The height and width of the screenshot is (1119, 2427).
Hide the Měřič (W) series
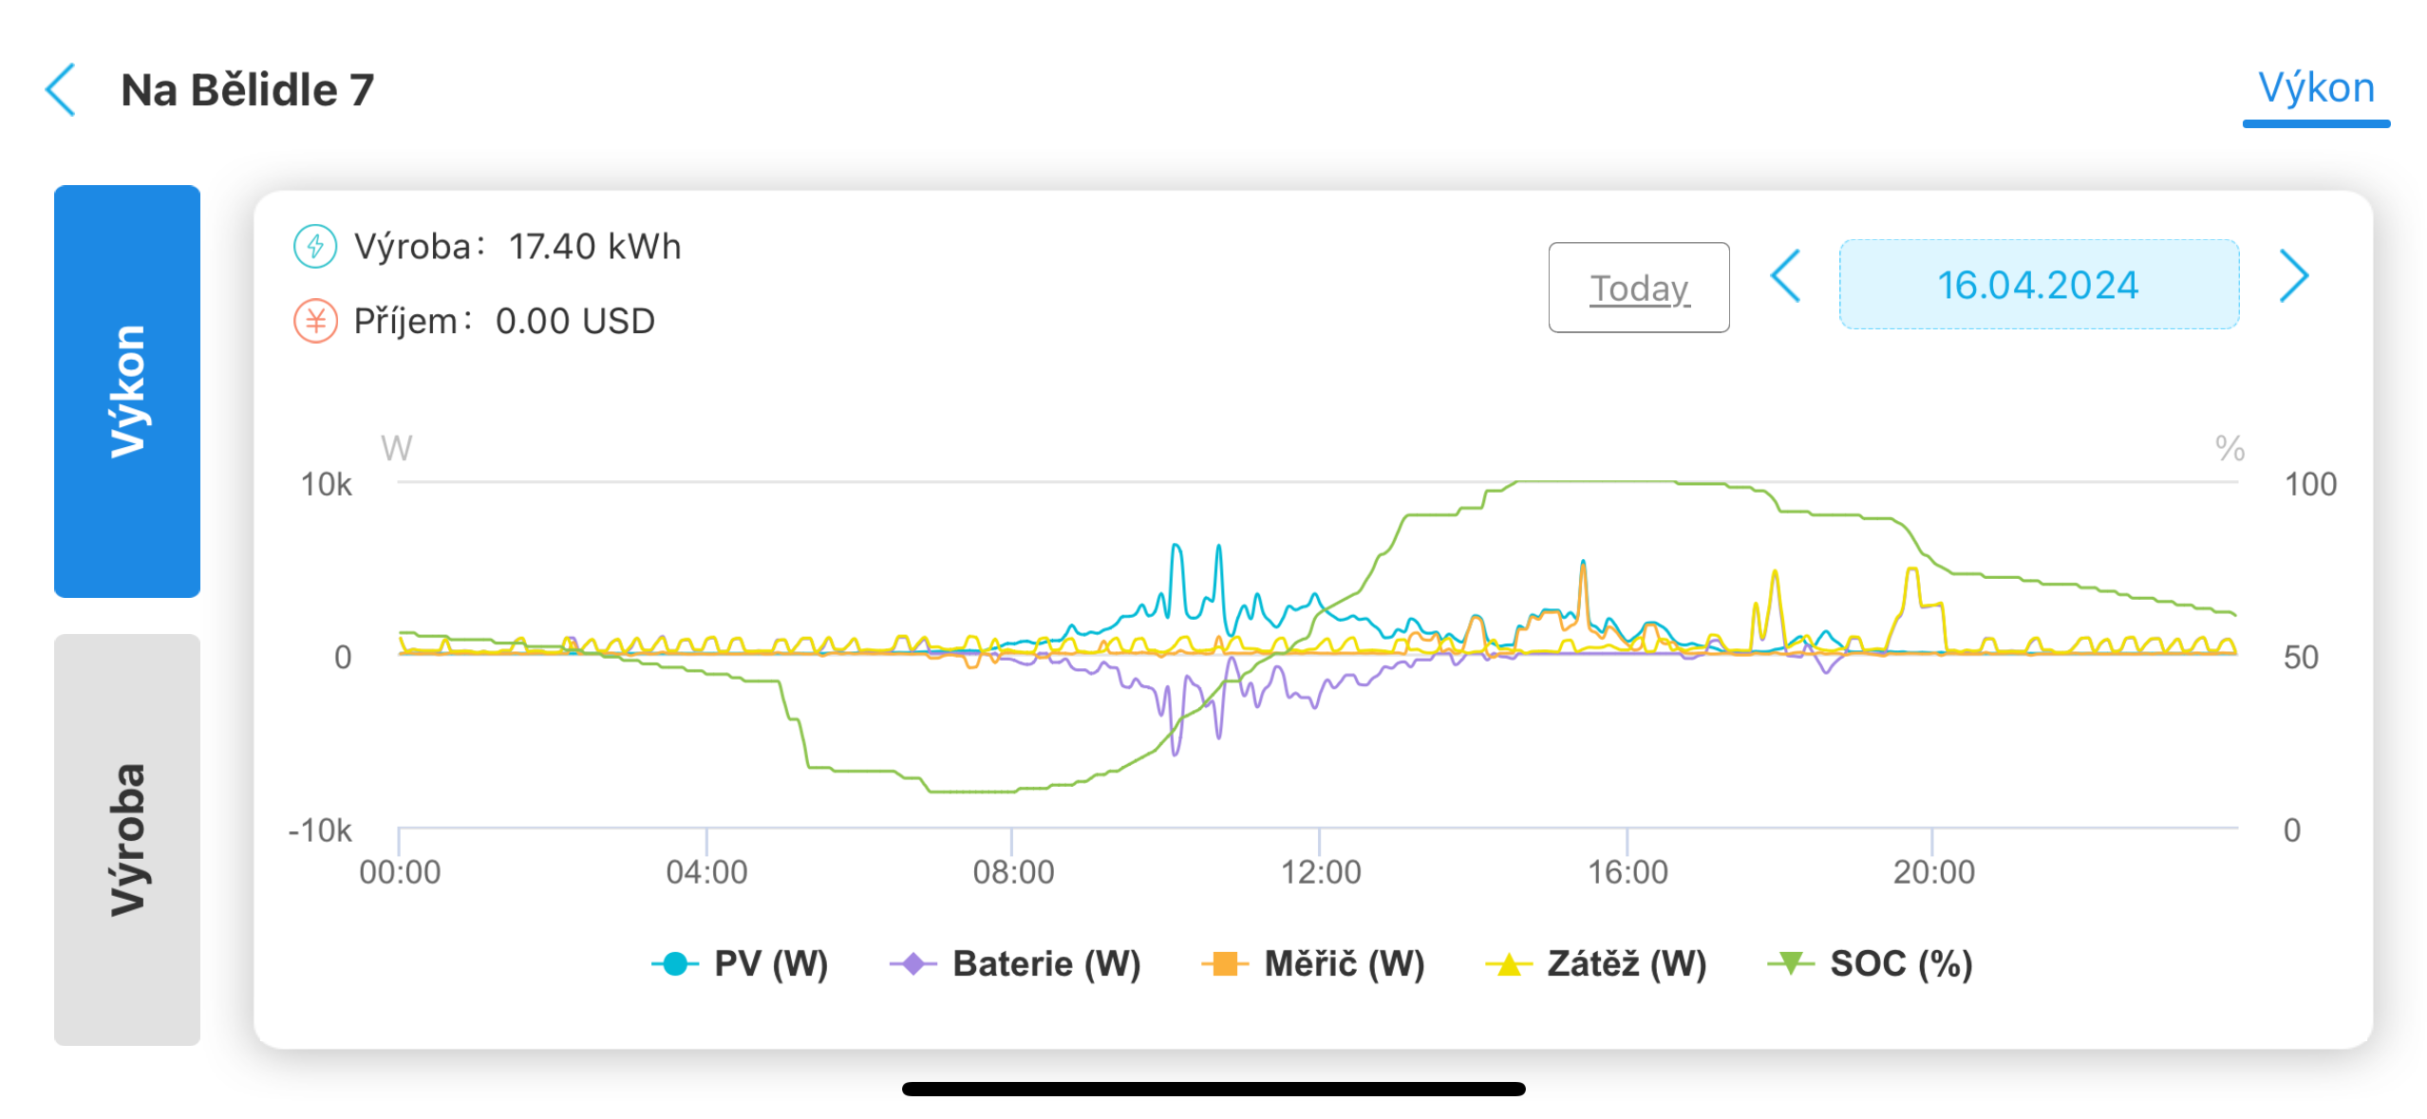point(1313,963)
